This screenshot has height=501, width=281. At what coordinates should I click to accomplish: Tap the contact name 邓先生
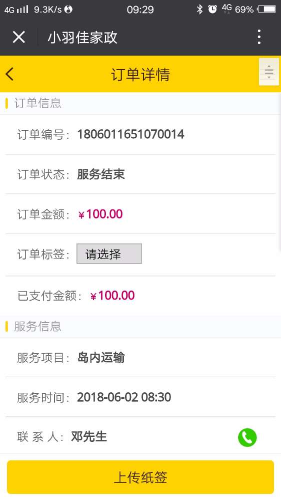click(x=89, y=436)
